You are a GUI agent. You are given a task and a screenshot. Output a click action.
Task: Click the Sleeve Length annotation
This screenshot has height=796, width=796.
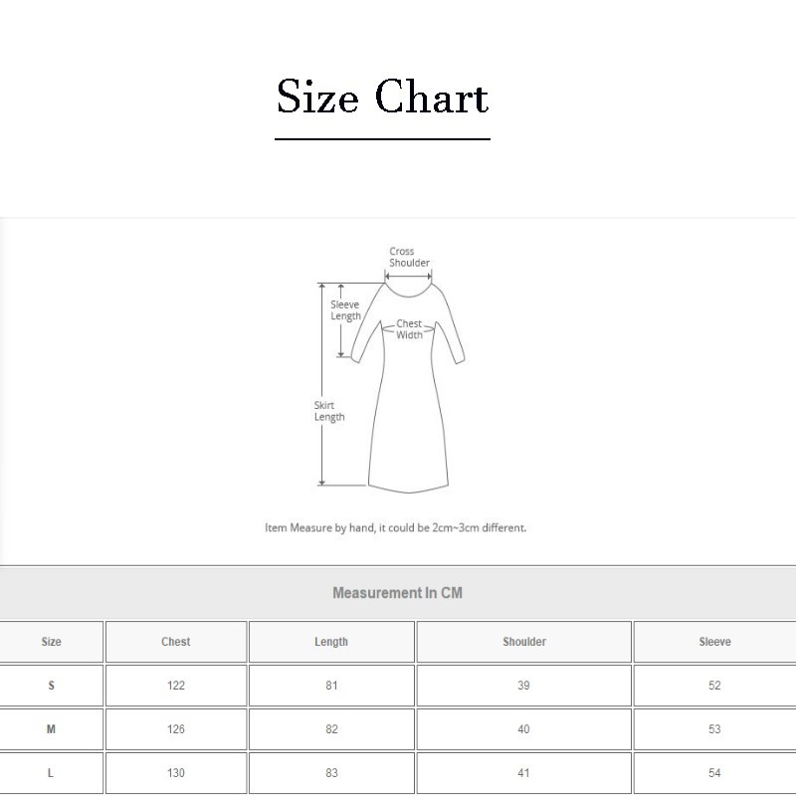(x=346, y=308)
